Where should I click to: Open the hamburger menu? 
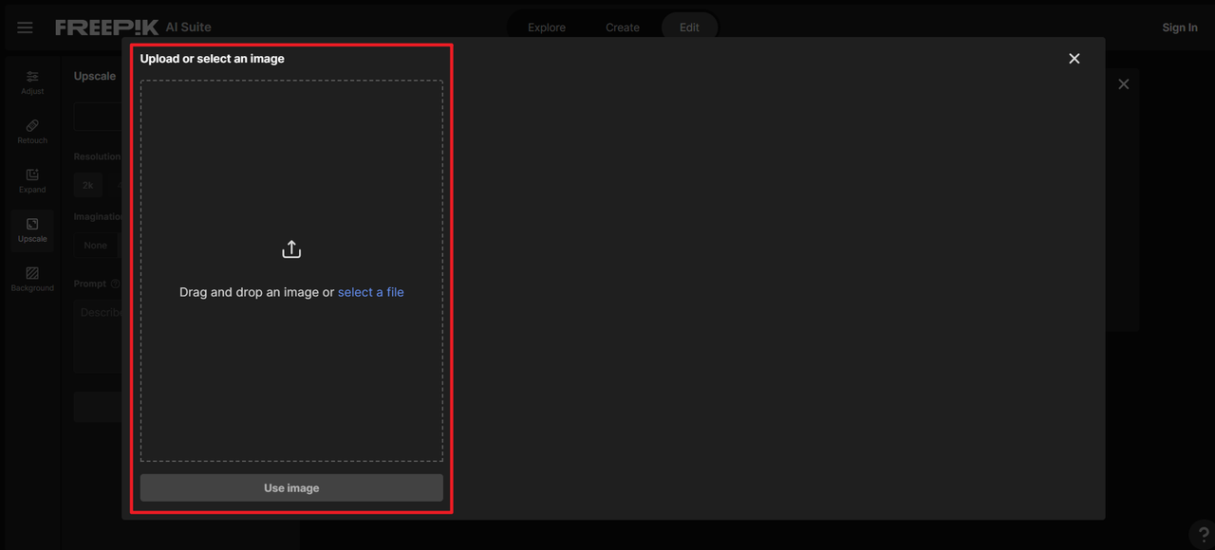26,27
